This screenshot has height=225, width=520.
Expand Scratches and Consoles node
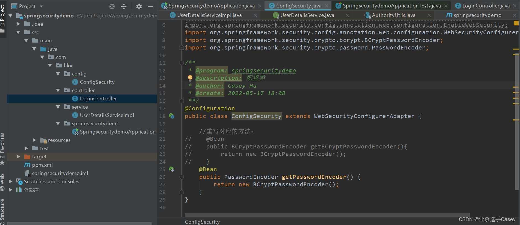pos(11,182)
